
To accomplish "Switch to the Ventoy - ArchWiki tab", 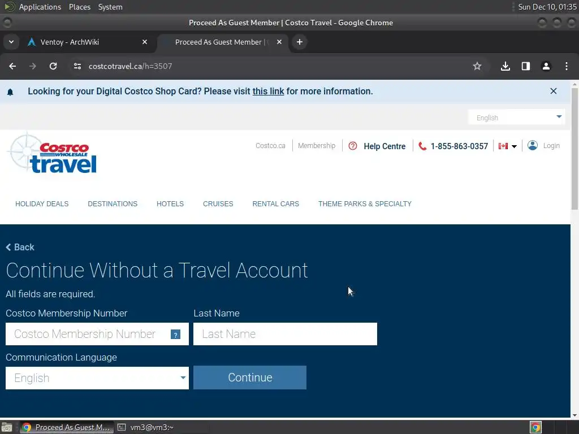I will [87, 42].
